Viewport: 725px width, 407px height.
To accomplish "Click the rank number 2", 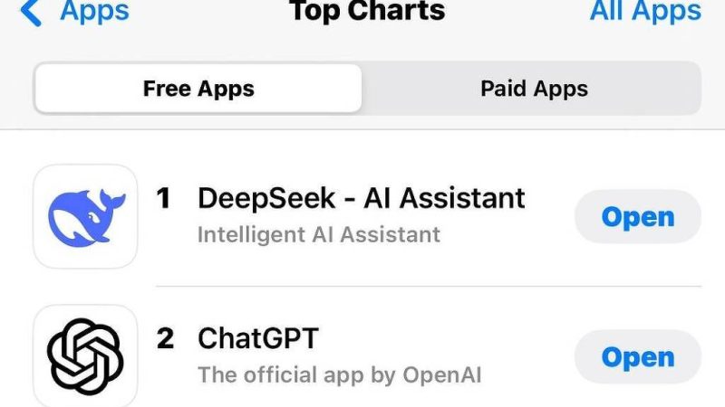I will pyautogui.click(x=164, y=339).
